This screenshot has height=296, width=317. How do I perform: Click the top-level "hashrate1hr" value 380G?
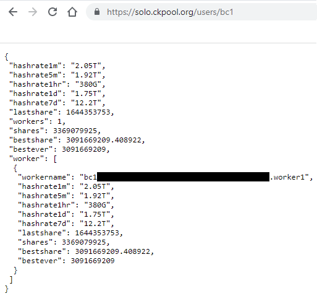click(88, 84)
